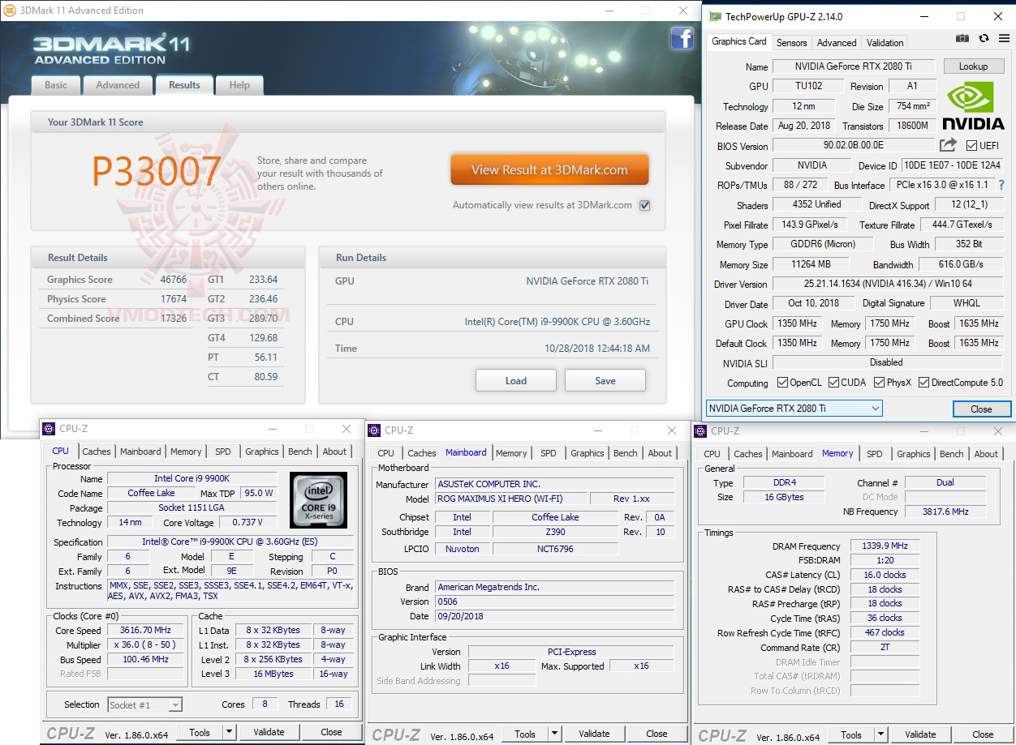Viewport: 1016px width, 745px height.
Task: Click the Bus Interface question mark icon
Action: (1001, 185)
